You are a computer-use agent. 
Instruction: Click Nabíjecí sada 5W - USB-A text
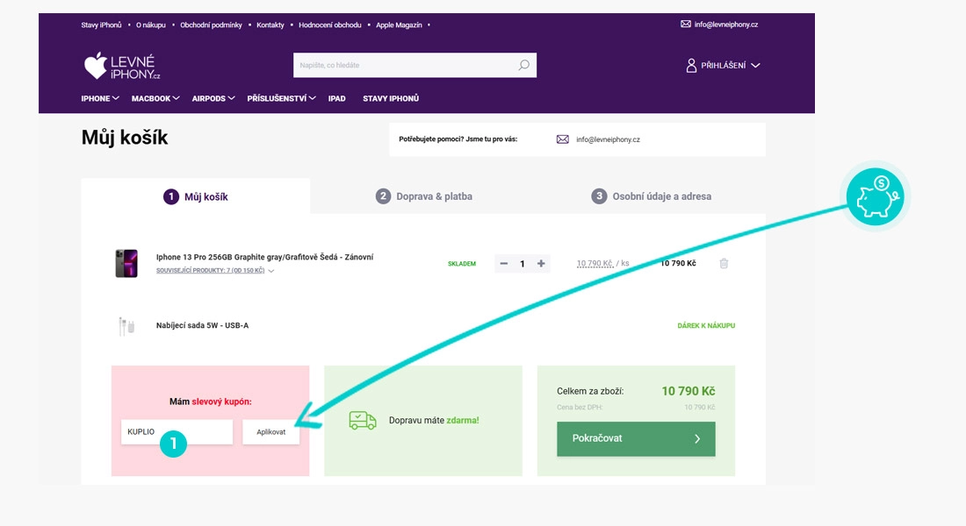[202, 325]
